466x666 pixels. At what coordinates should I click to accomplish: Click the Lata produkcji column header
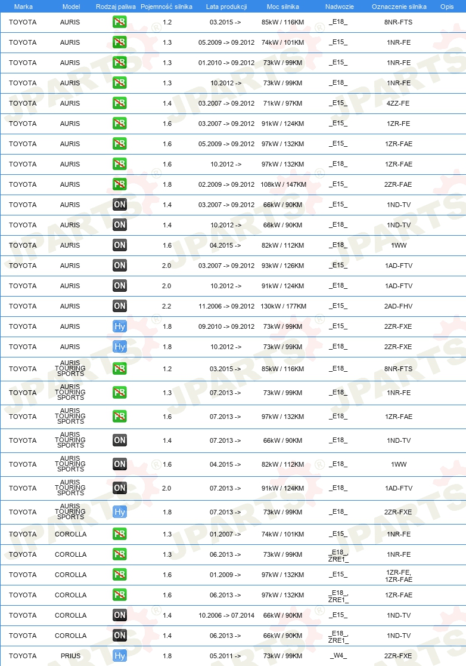pyautogui.click(x=226, y=7)
